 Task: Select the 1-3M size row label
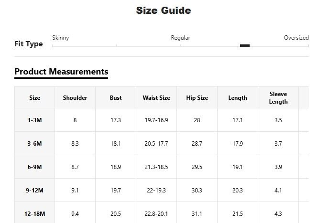[35, 120]
